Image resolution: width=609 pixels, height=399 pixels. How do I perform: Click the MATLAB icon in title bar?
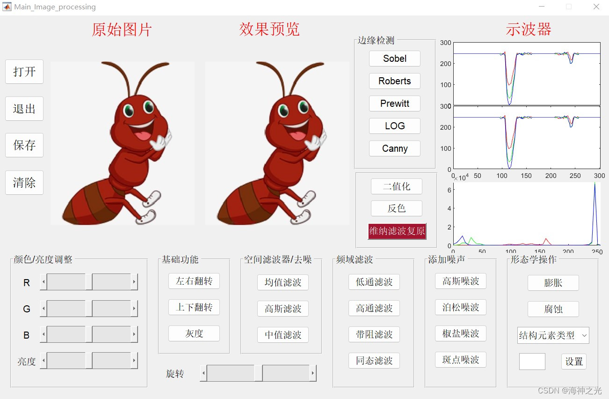(x=7, y=7)
